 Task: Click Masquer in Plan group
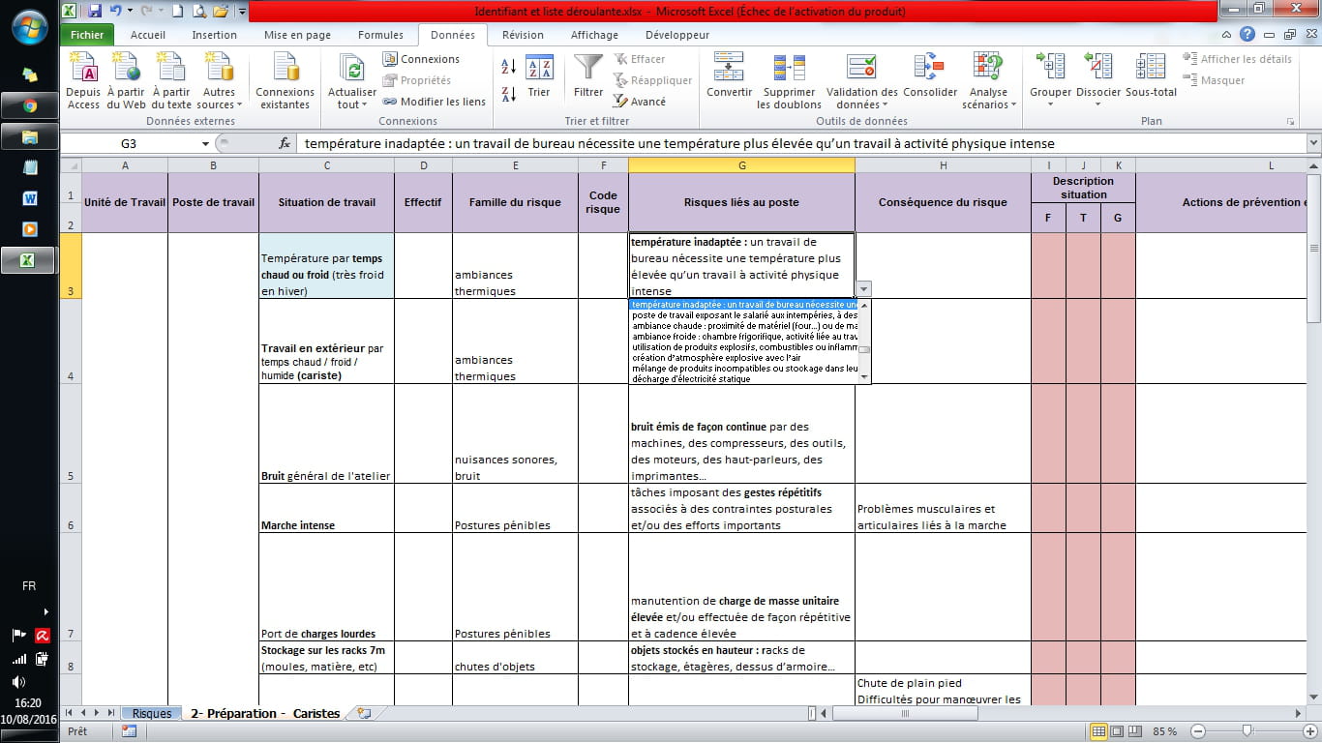pyautogui.click(x=1214, y=80)
